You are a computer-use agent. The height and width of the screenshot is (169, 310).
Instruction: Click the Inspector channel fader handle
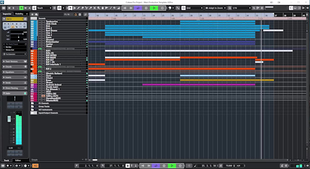tap(9, 119)
